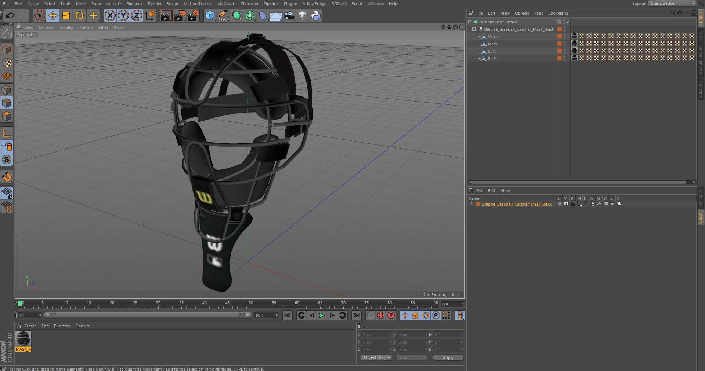Click frame 45 on the timeline
Viewport: 705px width, 371px height.
click(228, 304)
